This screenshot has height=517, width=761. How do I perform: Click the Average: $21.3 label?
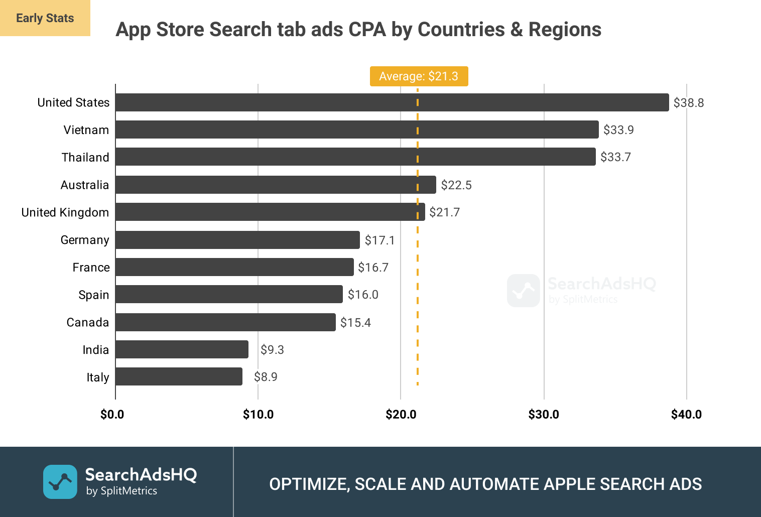[419, 76]
